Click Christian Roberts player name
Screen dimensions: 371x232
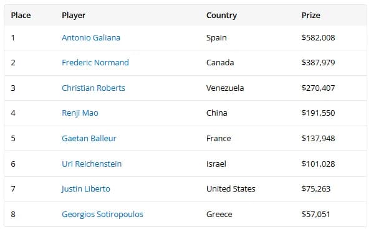pyautogui.click(x=94, y=88)
